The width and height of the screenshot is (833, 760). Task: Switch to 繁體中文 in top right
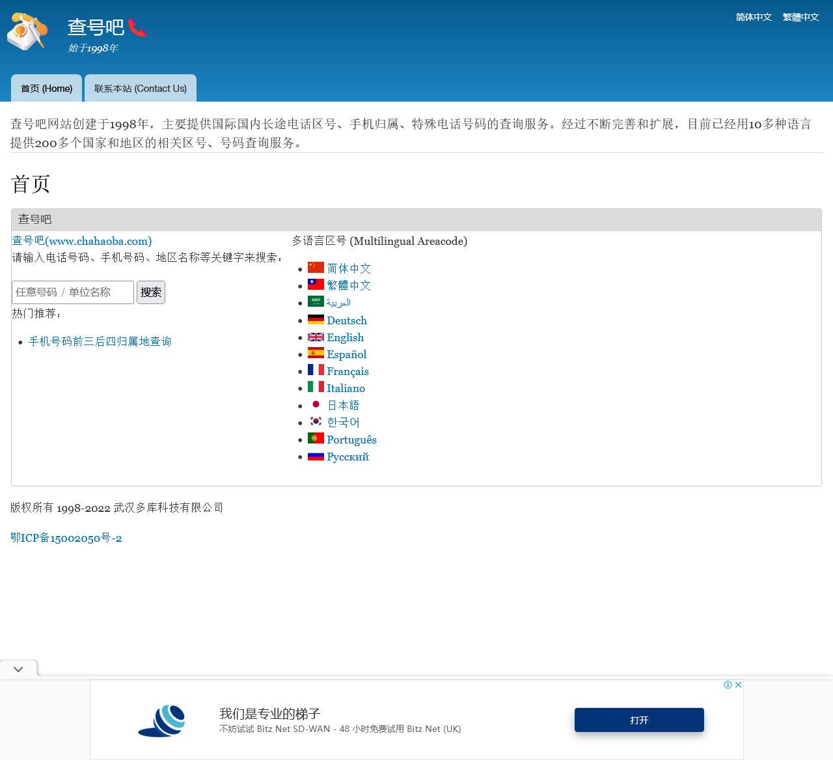pos(800,17)
